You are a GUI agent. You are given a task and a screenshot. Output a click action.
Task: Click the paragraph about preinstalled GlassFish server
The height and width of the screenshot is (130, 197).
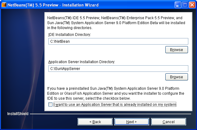[116, 93]
